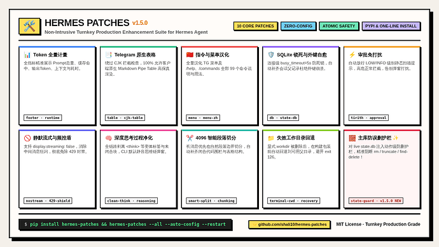Click the Hermes Patches wrench-and-hammer logo
The height and width of the screenshot is (247, 439).
point(29,26)
